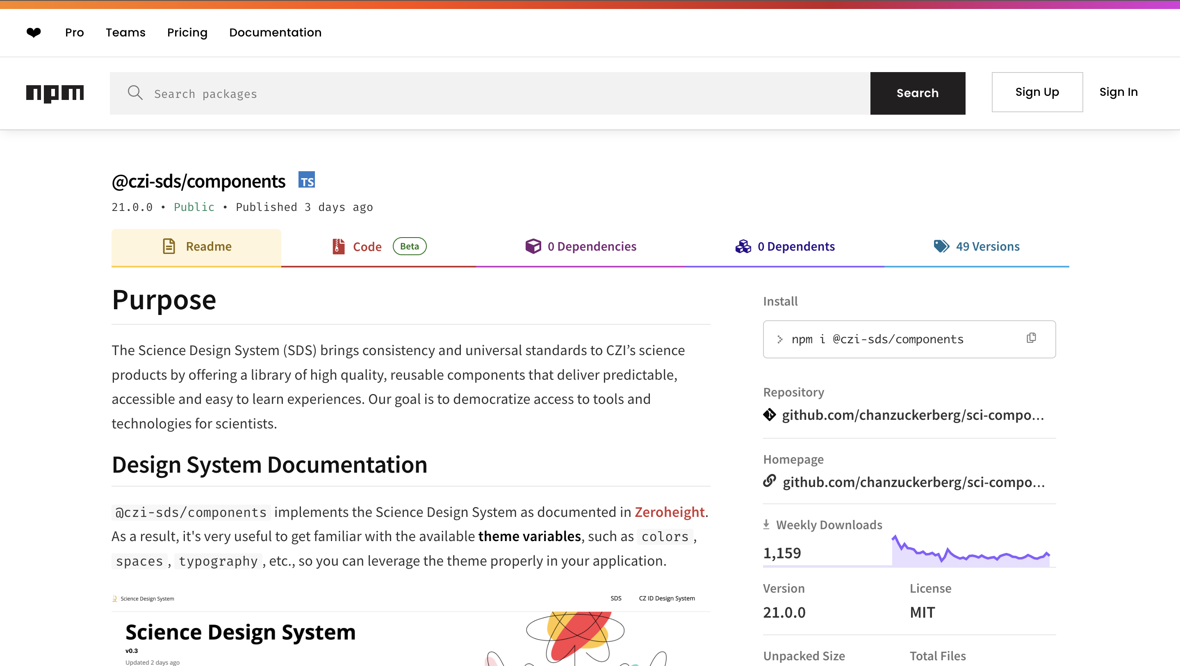Click the Public label
1180x666 pixels.
[194, 207]
